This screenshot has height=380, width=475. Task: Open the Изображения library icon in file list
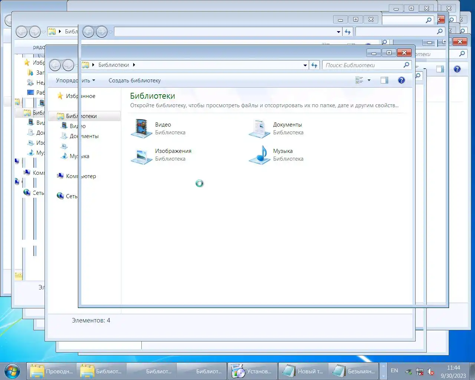point(141,155)
